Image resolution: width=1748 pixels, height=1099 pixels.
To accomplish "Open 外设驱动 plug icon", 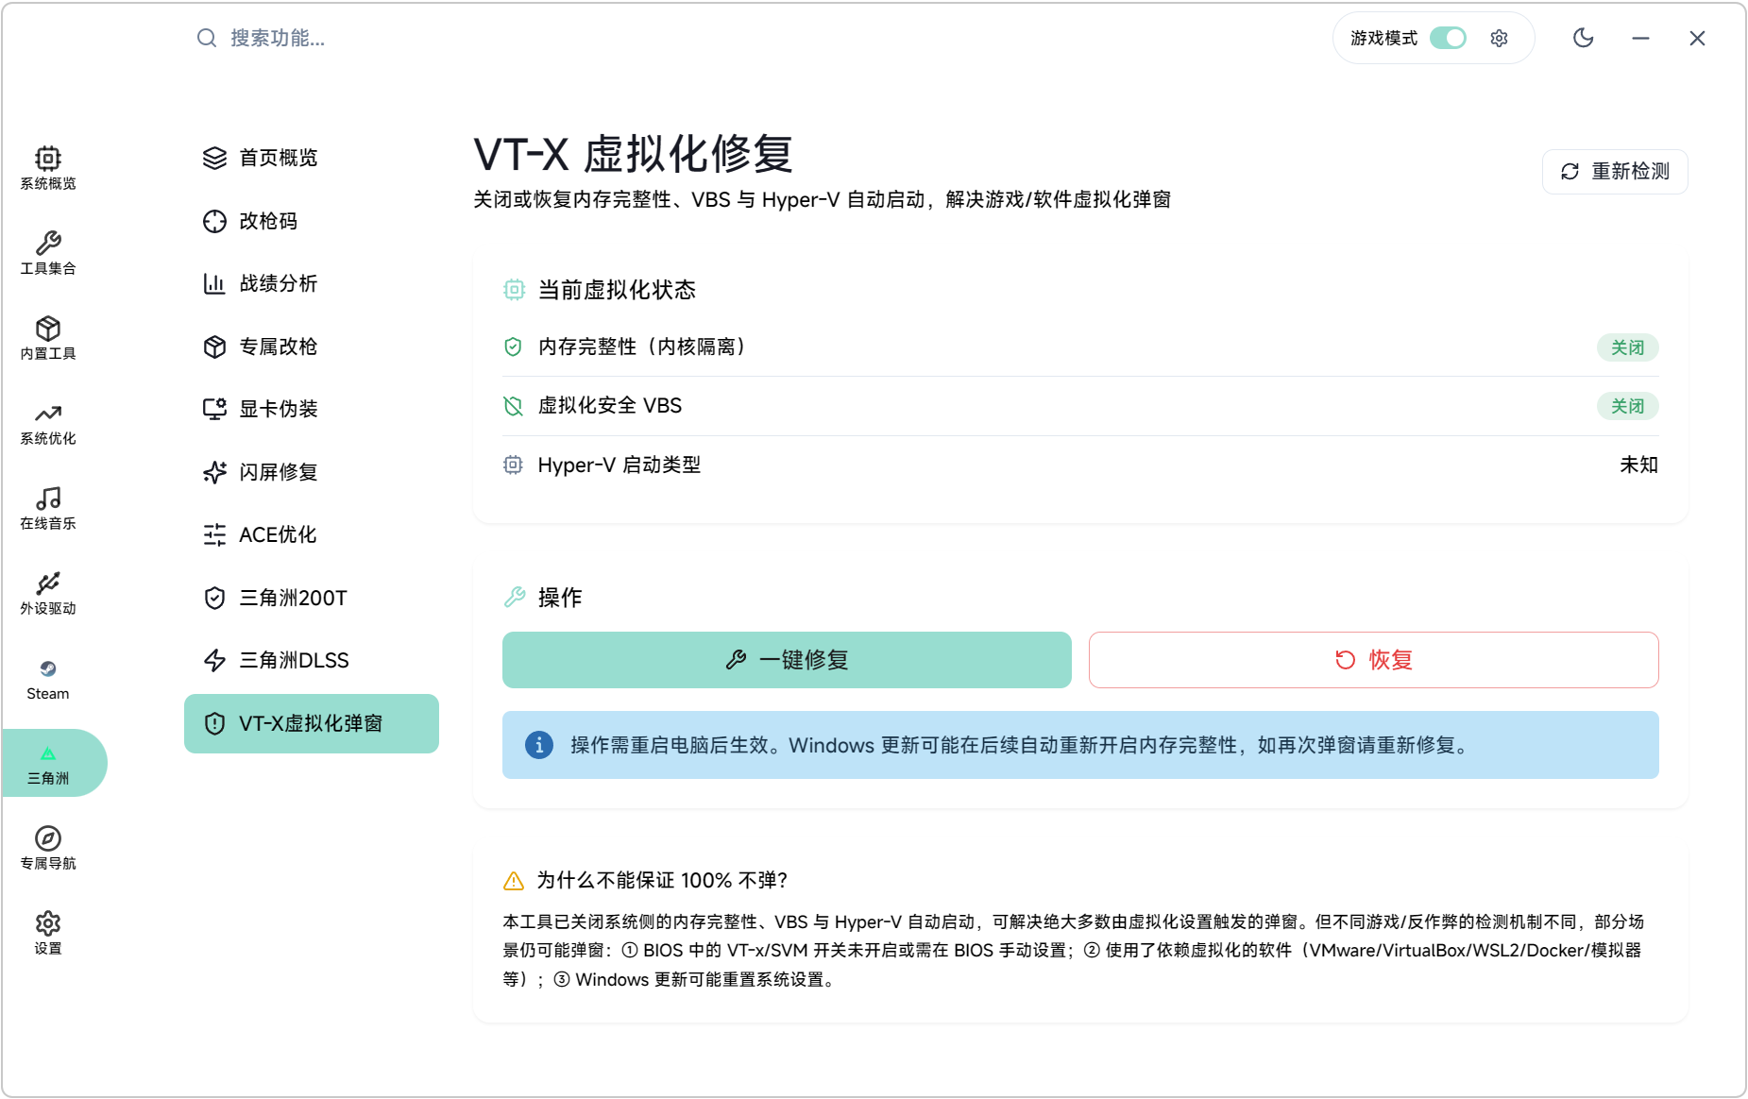I will (48, 583).
